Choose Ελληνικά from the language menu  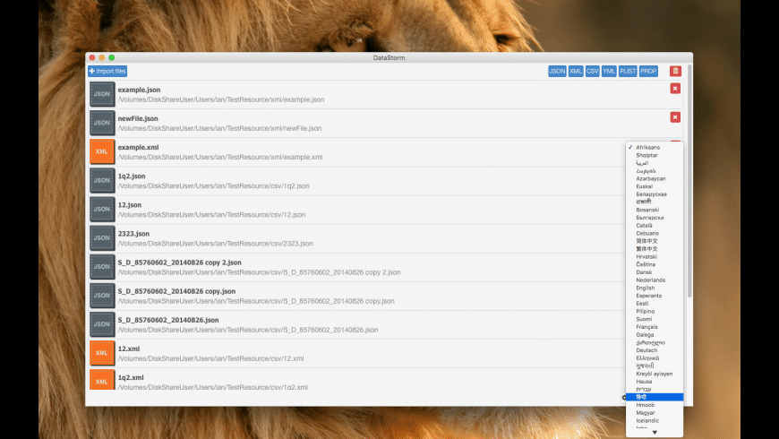(655, 358)
